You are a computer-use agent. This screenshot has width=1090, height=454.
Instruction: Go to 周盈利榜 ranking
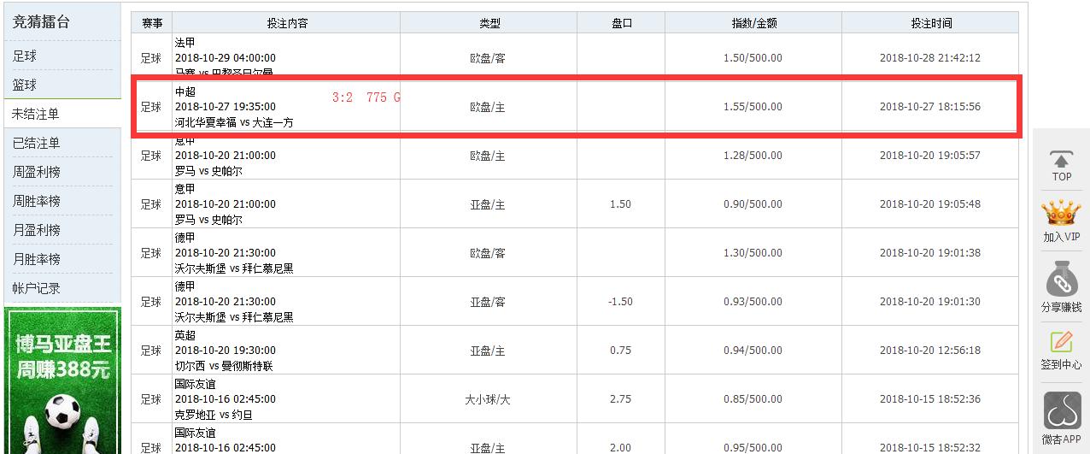coord(36,172)
